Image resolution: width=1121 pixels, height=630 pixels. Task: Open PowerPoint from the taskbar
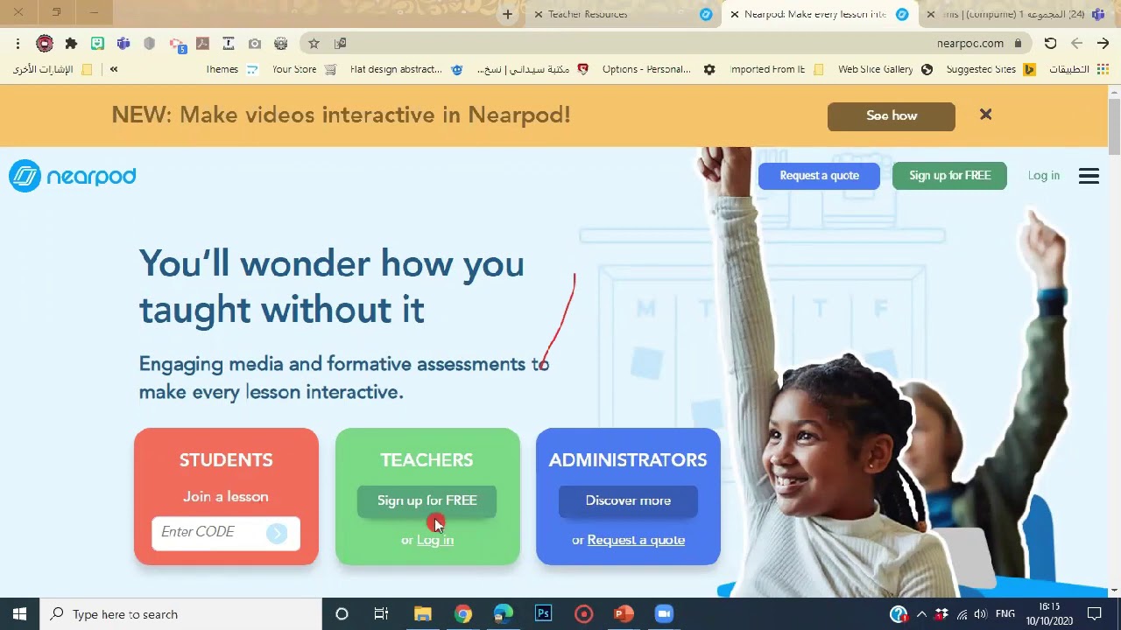[x=624, y=614]
